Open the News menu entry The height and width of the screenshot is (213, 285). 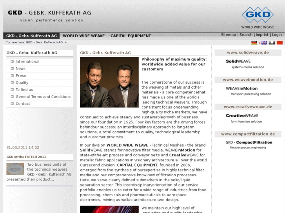click(x=20, y=69)
